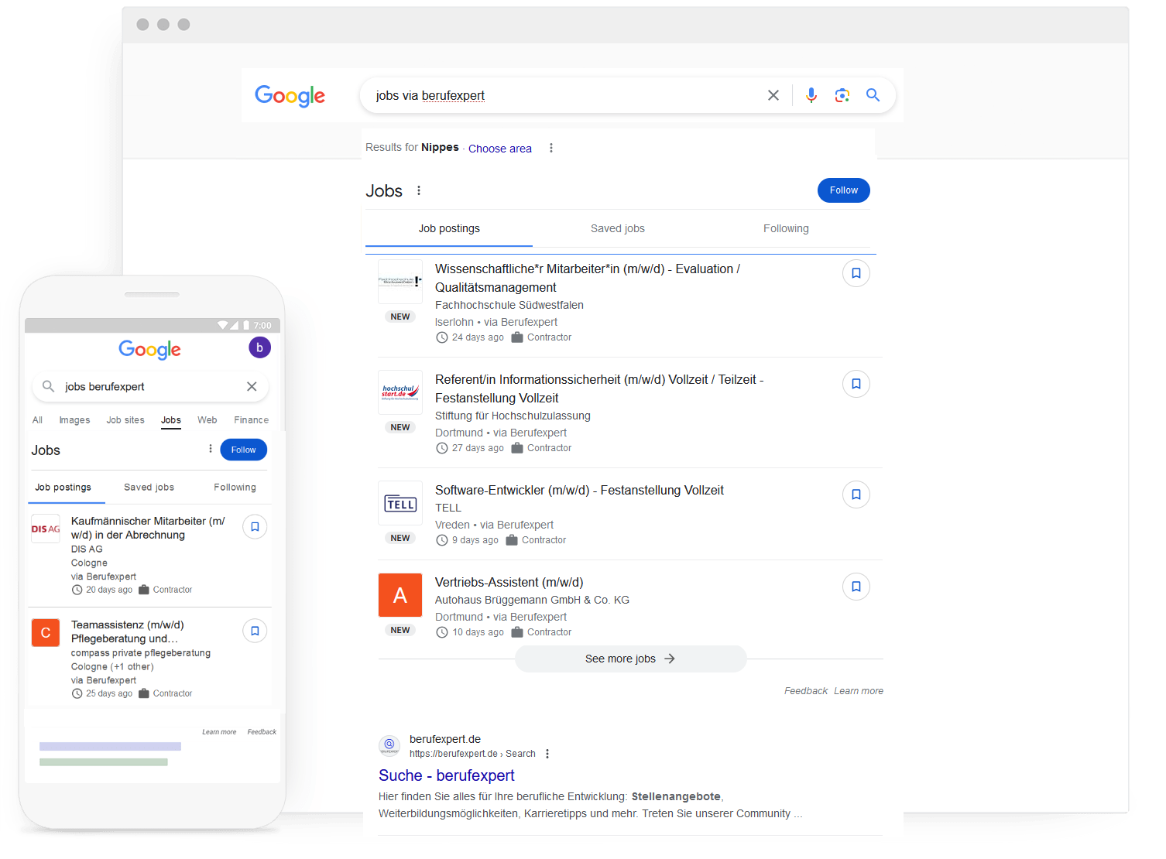Open Kaufmännischer Mitarbeiter job title on phone
The height and width of the screenshot is (859, 1166).
(148, 528)
